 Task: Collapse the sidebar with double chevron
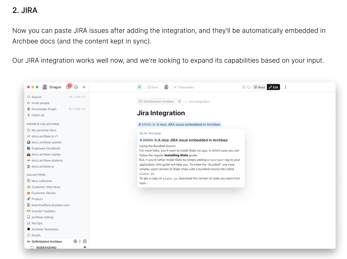pyautogui.click(x=84, y=87)
